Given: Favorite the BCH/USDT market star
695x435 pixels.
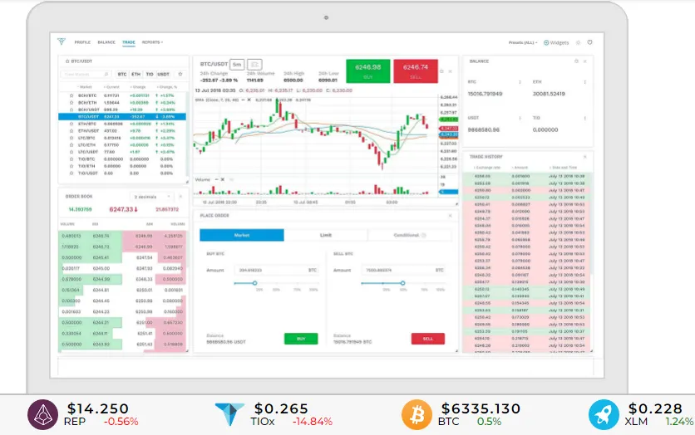Looking at the screenshot, I should 71,110.
